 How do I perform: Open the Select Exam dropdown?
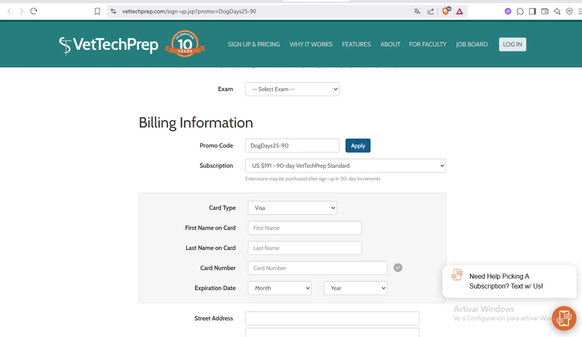point(292,89)
